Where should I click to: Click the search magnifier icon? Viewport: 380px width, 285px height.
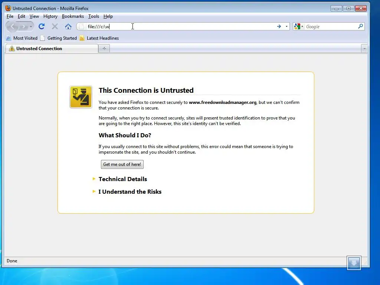coord(360,26)
